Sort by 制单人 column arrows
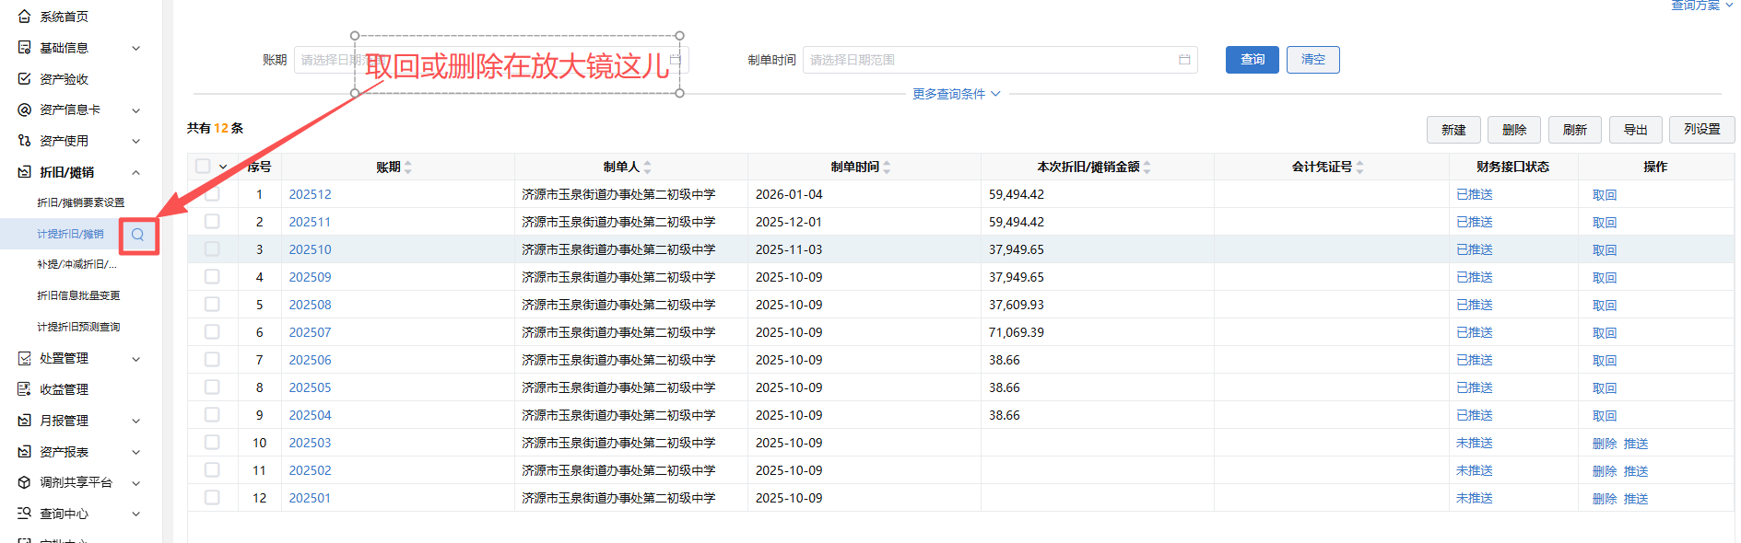This screenshot has width=1741, height=543. [648, 168]
